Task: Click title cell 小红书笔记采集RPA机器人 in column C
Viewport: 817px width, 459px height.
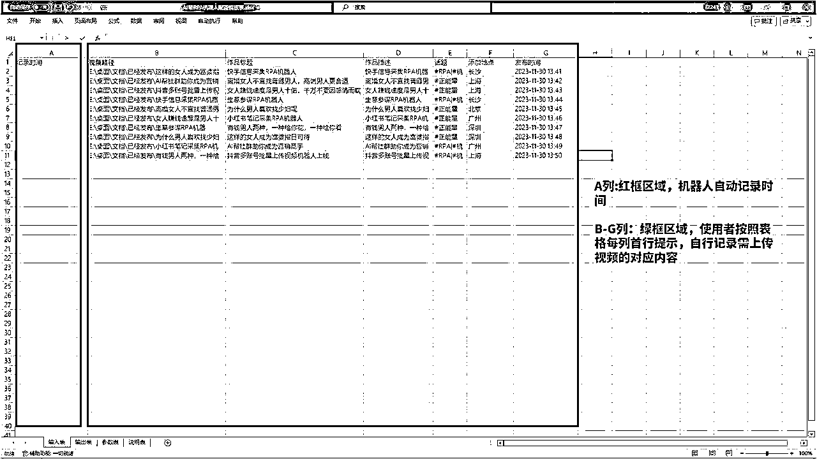Action: (x=294, y=119)
